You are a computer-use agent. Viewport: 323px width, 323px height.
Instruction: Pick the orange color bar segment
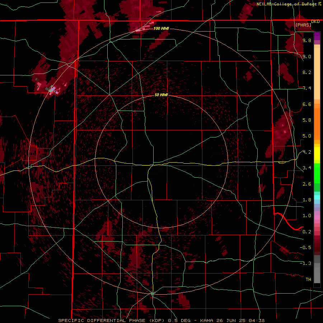(317, 123)
